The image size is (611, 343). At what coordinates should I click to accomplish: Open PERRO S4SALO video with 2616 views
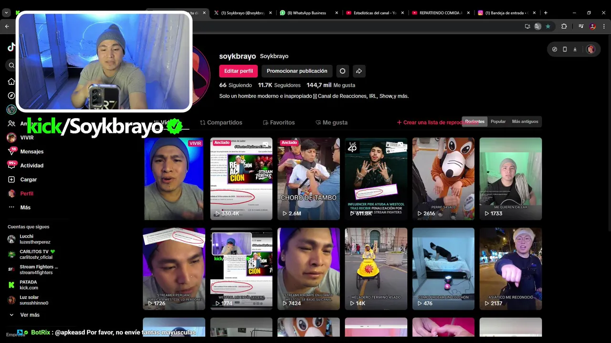(443, 179)
